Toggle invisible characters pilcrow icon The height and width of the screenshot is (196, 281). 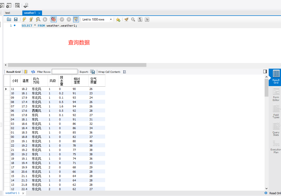(140, 19)
